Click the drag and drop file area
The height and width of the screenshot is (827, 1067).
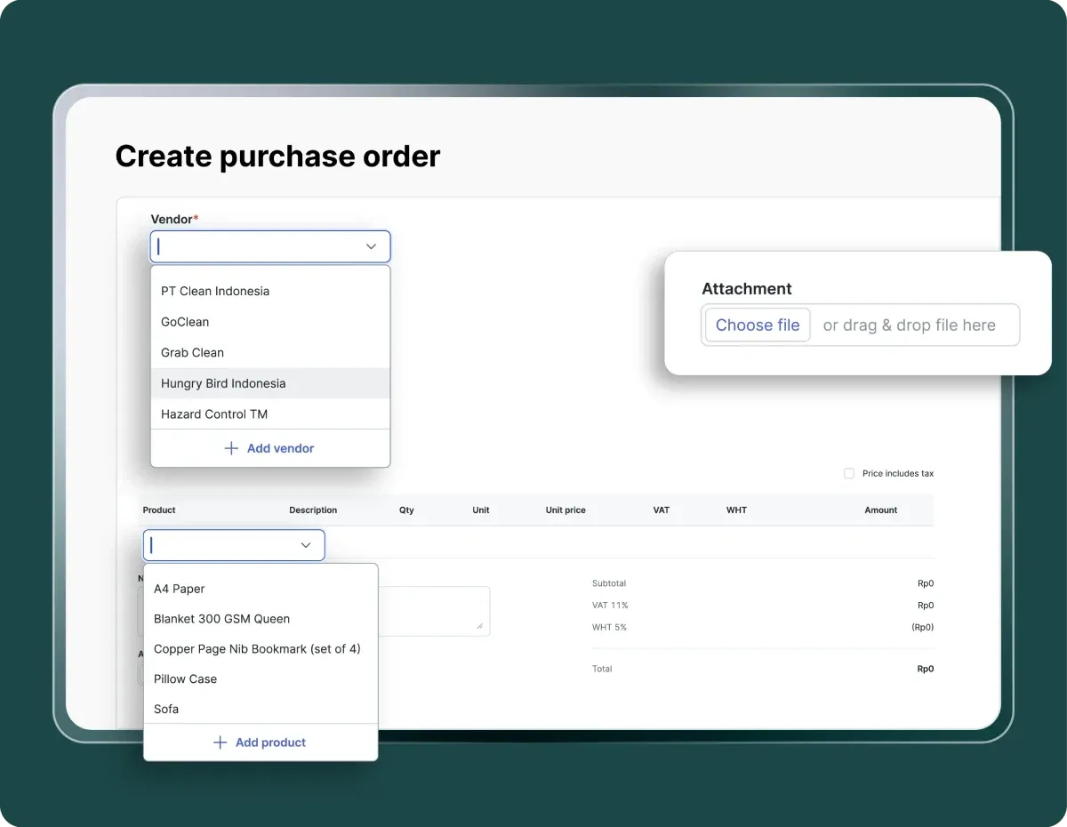(910, 325)
